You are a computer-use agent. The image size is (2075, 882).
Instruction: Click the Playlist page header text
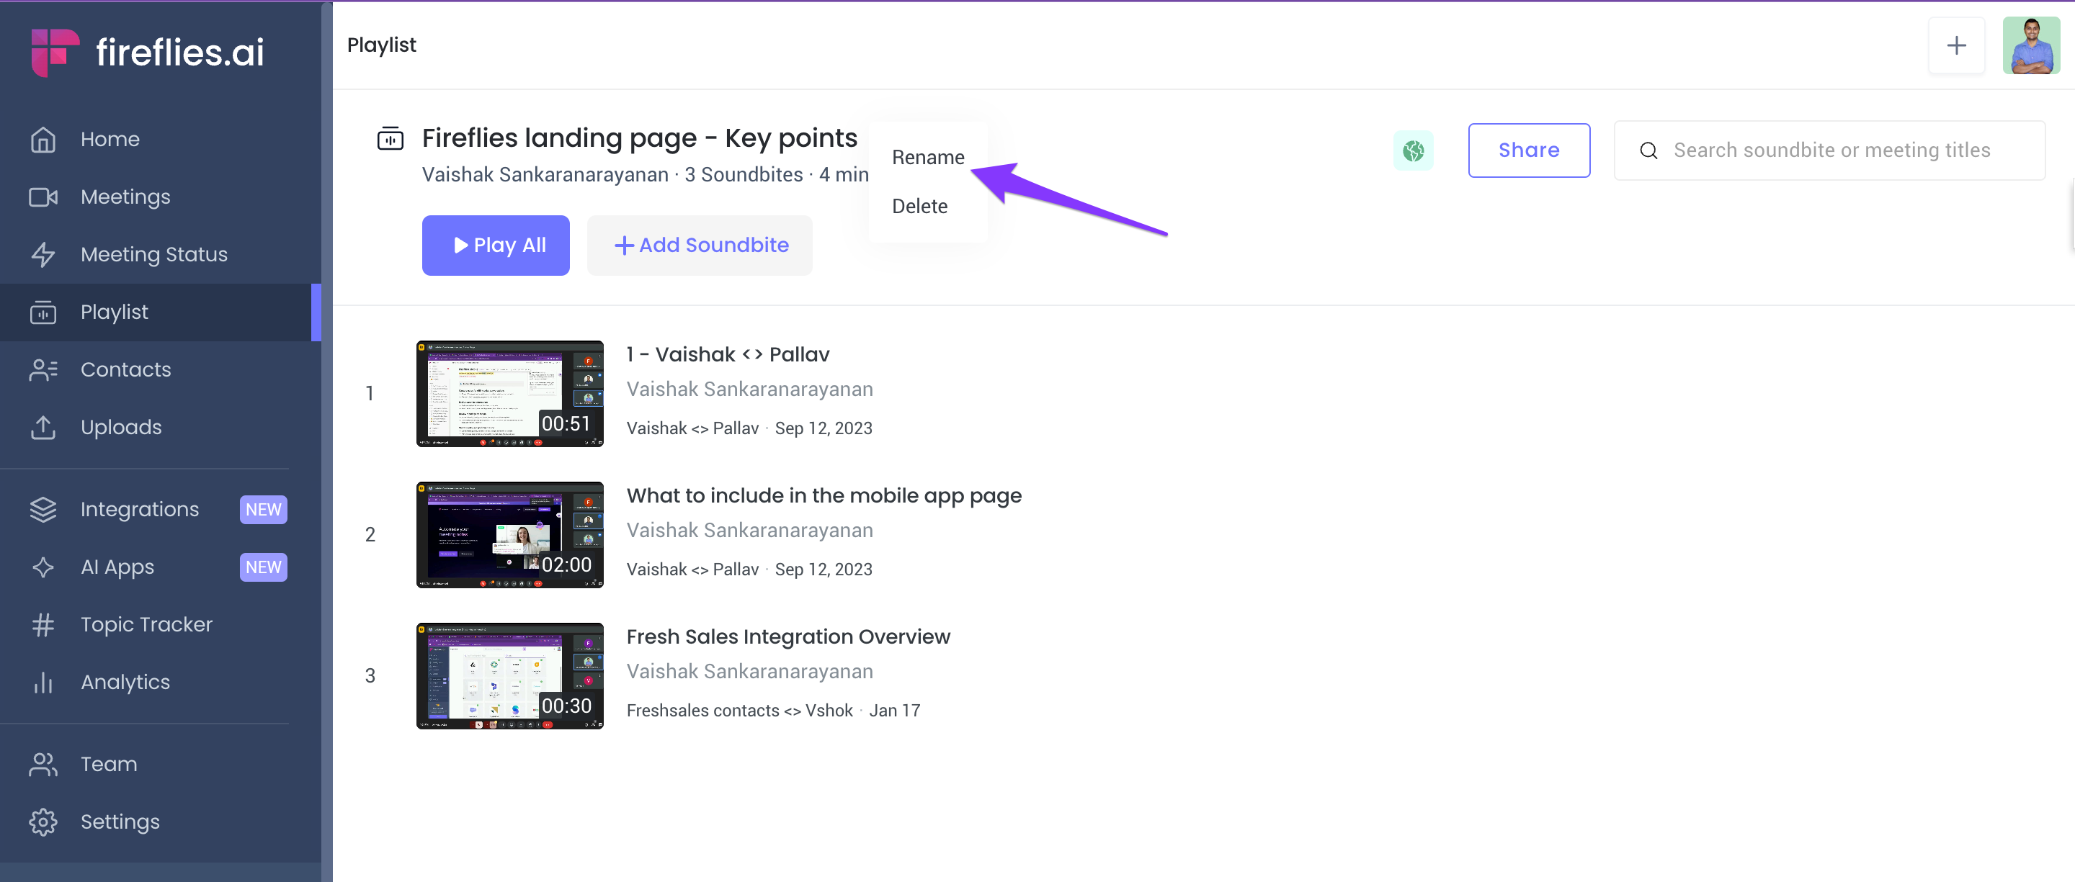[382, 45]
